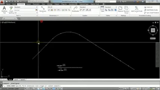The height and width of the screenshot is (90, 160).
Task: Click the Find text search icon
Action: point(36,10)
